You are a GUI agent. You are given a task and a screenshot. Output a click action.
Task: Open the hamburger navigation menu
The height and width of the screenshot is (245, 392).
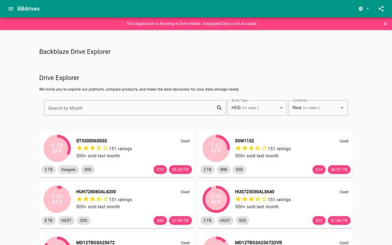coord(11,9)
